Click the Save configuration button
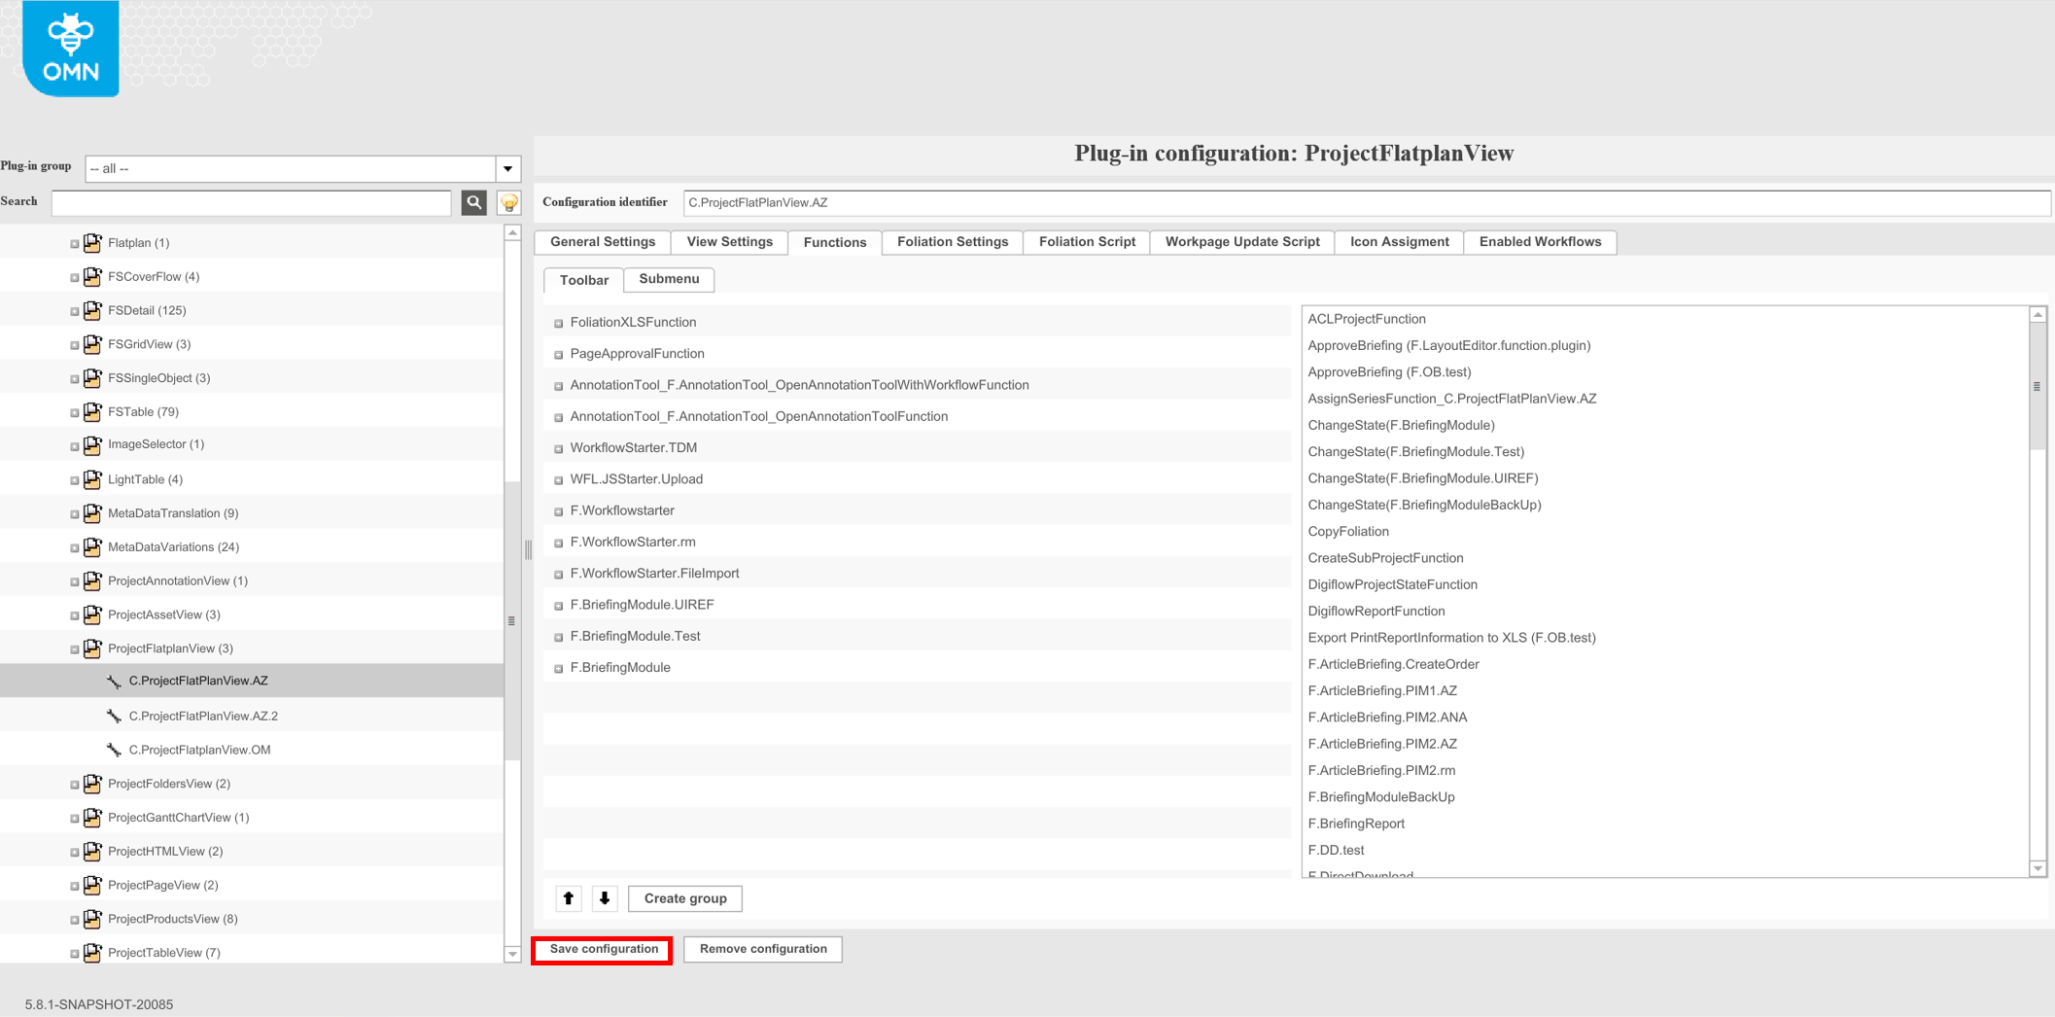Image resolution: width=2055 pixels, height=1017 pixels. (x=604, y=949)
